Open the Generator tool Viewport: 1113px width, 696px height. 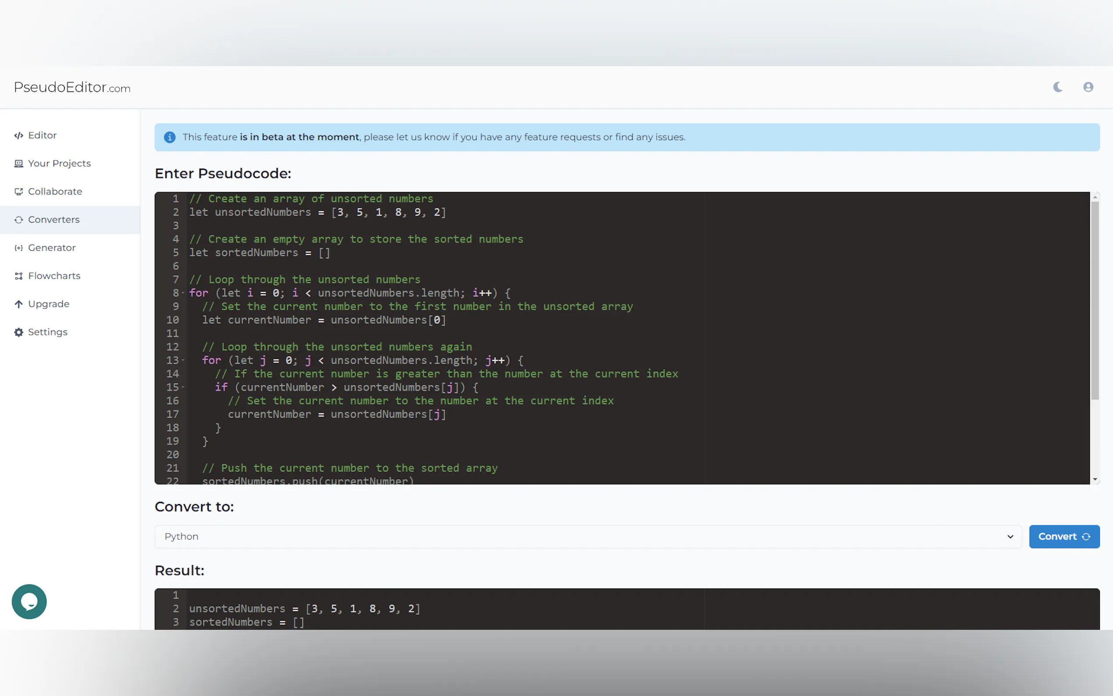point(52,248)
